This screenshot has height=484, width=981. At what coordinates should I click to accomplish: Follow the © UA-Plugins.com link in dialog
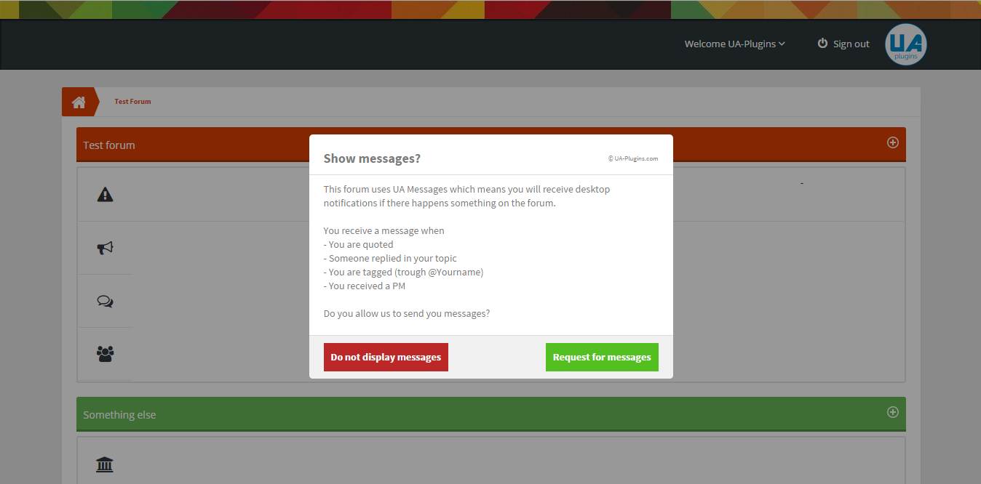coord(632,158)
